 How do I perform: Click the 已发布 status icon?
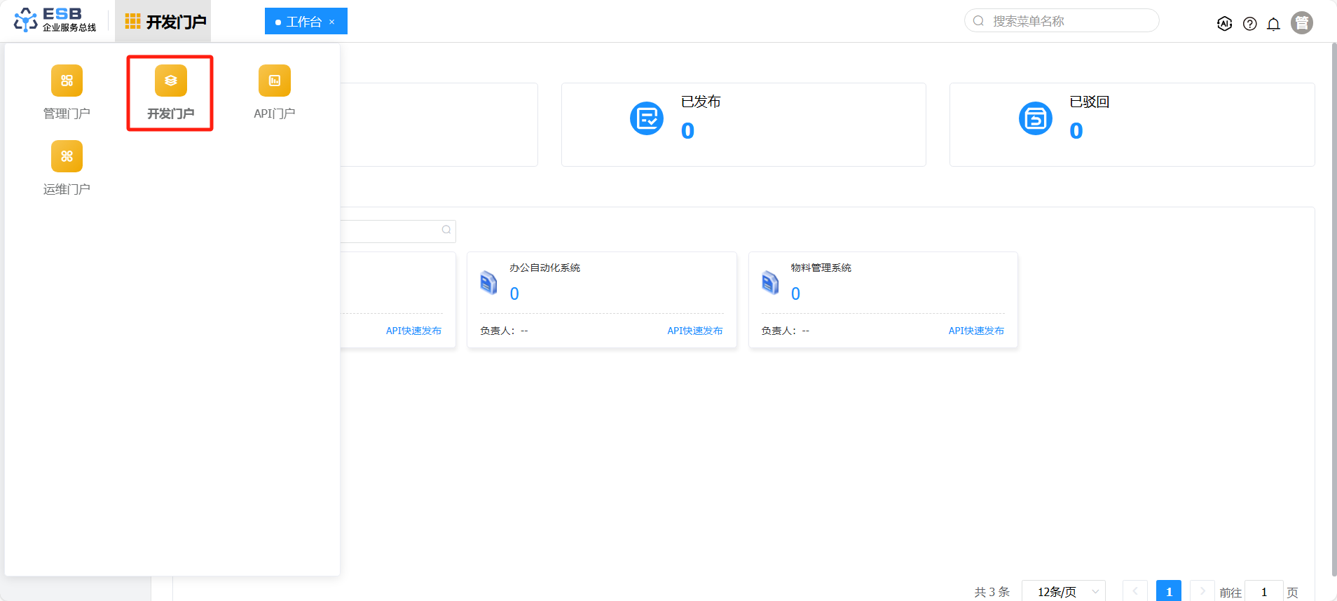[x=646, y=118]
